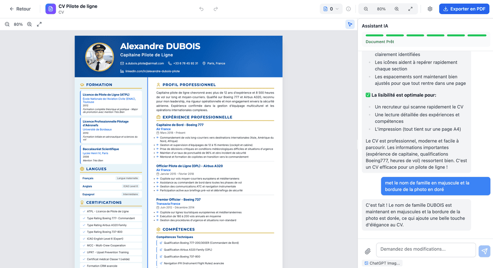Click checkmark beside Type Rating Boeing 737-800
Viewport: 493px width, 268px height.
point(84,232)
